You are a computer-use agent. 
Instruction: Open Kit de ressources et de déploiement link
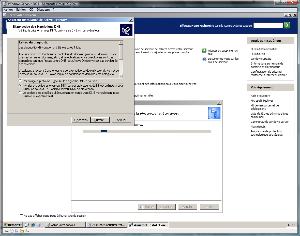coord(265,107)
